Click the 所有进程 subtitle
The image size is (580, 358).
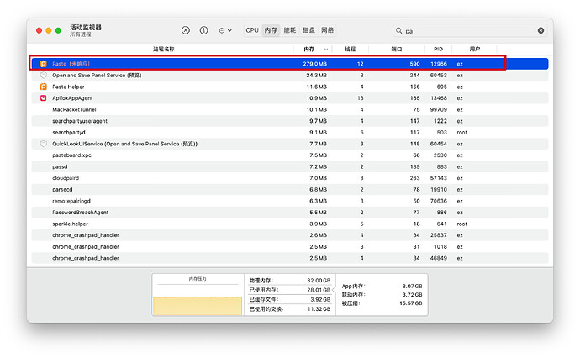tap(80, 34)
